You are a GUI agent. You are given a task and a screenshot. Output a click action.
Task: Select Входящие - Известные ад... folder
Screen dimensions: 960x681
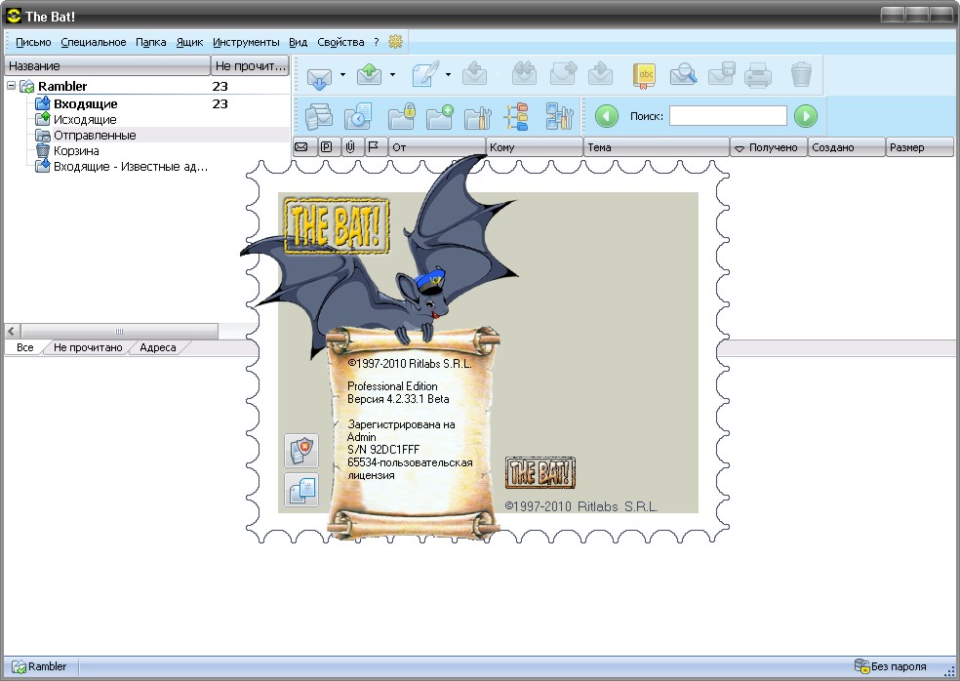click(131, 167)
